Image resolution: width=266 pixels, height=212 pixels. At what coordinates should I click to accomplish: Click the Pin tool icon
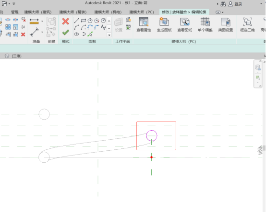(23, 27)
